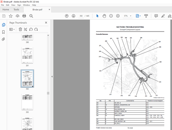Delete selected page with trash icon
The height and width of the screenshot is (130, 172).
(20, 29)
